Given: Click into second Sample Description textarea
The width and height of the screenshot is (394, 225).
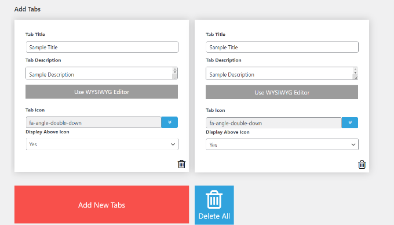Looking at the screenshot, I should pyautogui.click(x=279, y=74).
